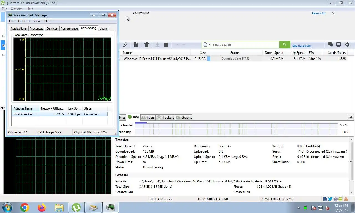Click the uTorrent taskbar icon

coord(76,207)
